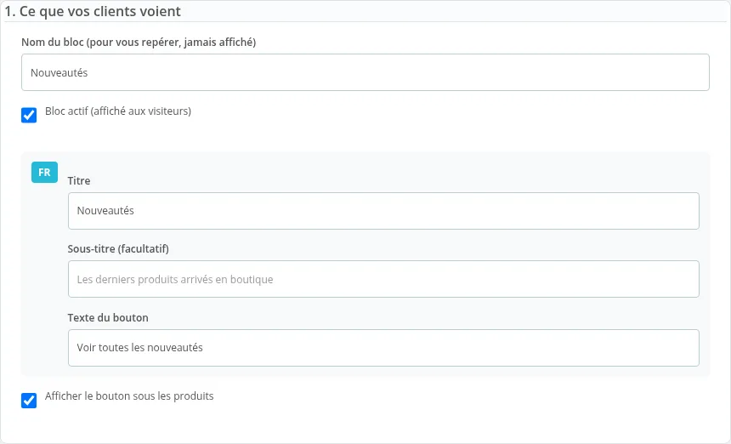Image resolution: width=731 pixels, height=444 pixels.
Task: Click the Afficher le bouton sous les produits label
Action: (129, 396)
